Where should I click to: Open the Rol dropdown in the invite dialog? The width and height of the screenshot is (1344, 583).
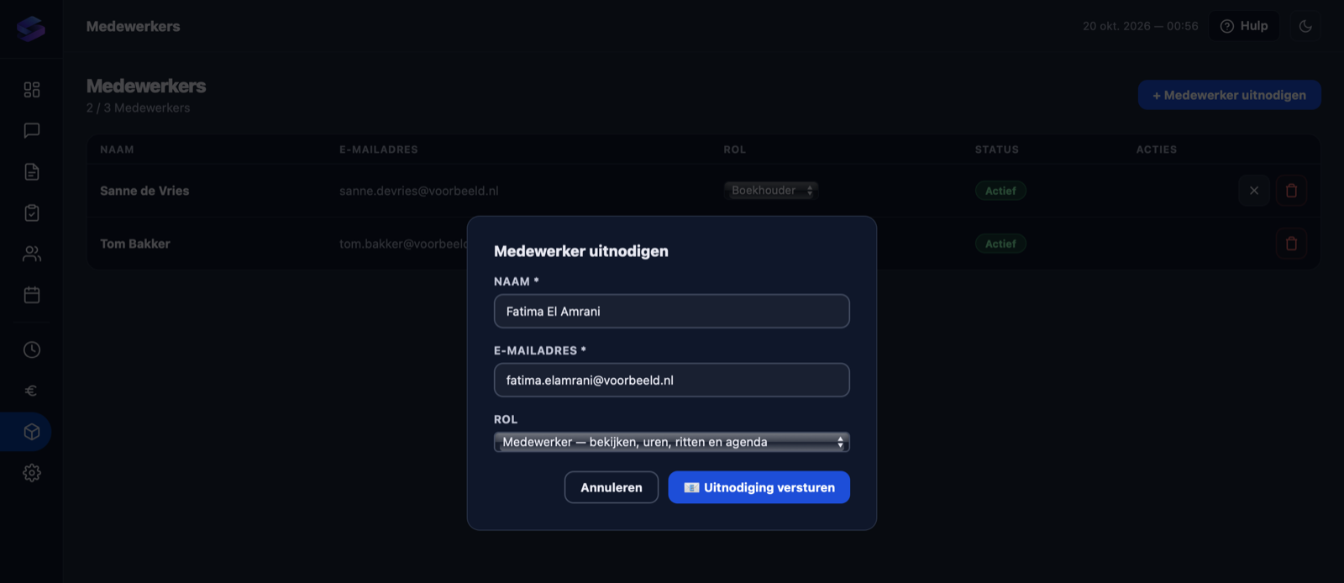coord(672,442)
